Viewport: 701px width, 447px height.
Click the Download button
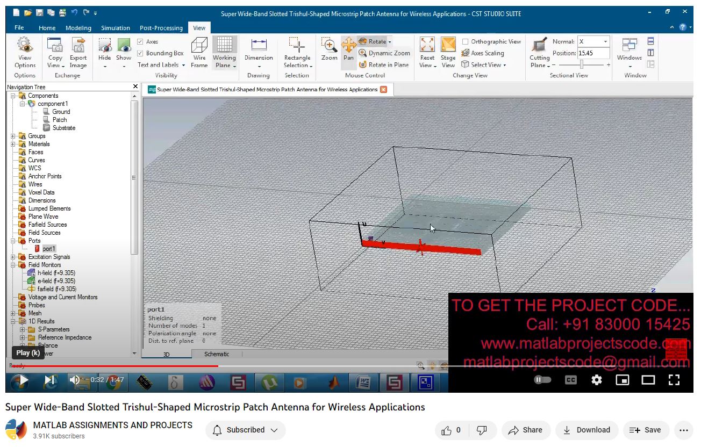[x=586, y=430]
